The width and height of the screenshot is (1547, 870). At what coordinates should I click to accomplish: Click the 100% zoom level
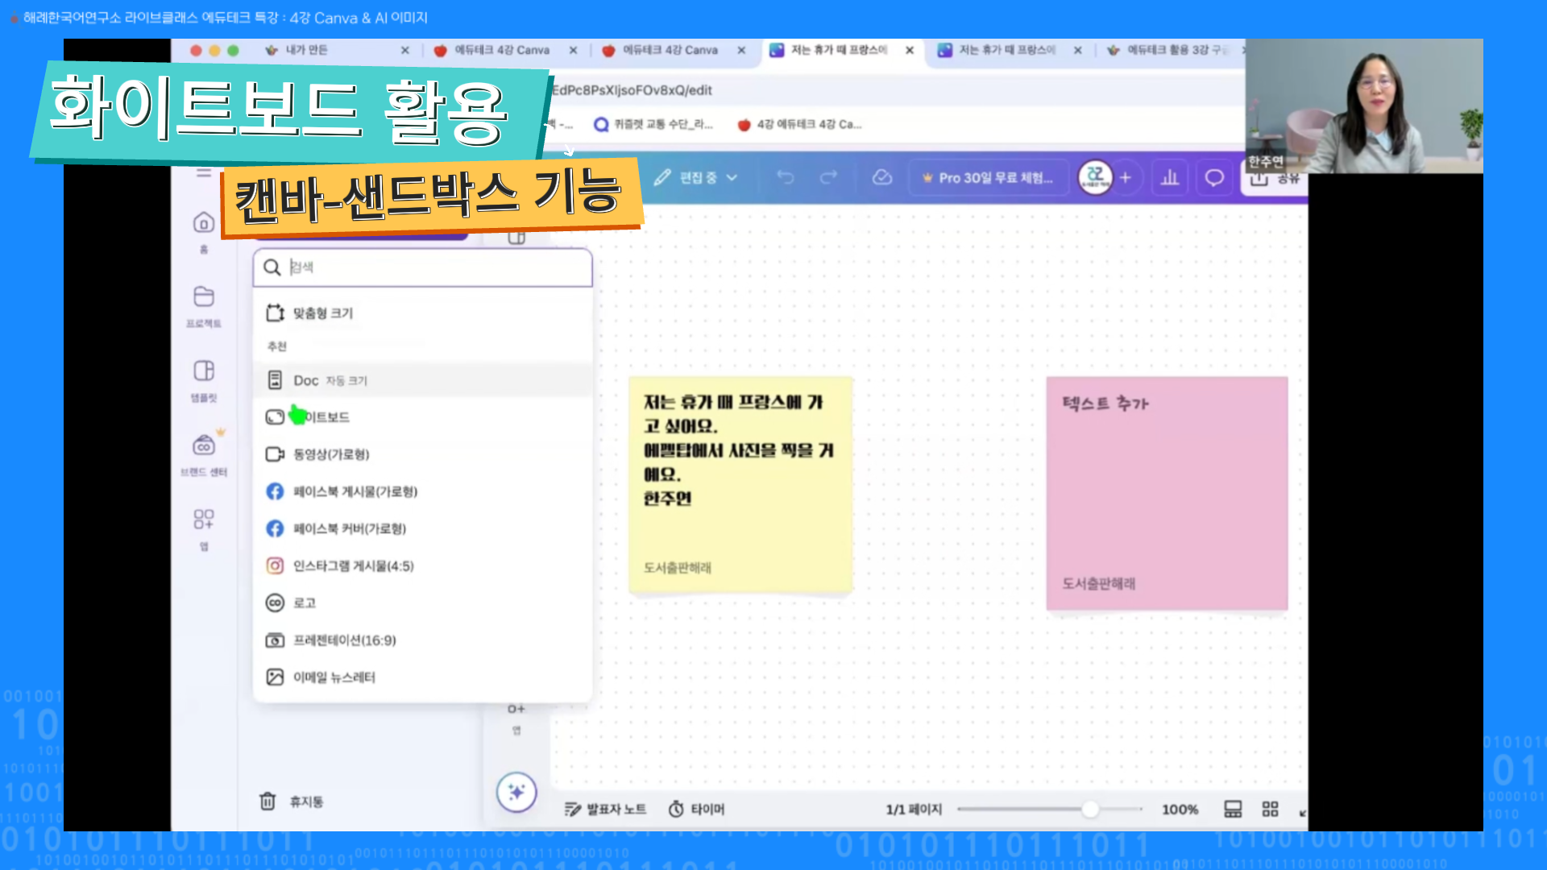click(1180, 809)
